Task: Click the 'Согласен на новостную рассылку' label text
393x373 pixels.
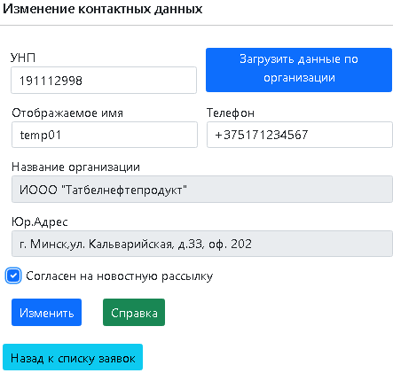Action: coord(120,276)
